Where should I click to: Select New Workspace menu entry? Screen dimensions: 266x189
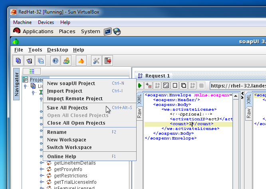[x=90, y=139]
